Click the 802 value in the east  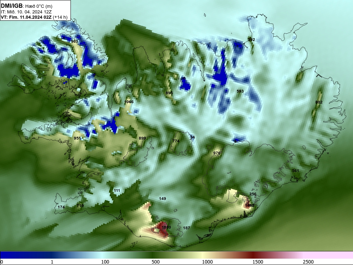coord(319,102)
